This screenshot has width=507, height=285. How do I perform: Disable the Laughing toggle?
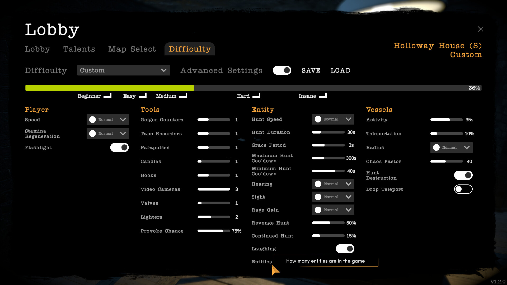coord(345,249)
